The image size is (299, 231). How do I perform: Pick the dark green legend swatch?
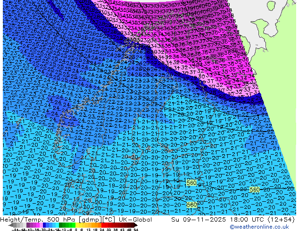[x=60, y=225]
